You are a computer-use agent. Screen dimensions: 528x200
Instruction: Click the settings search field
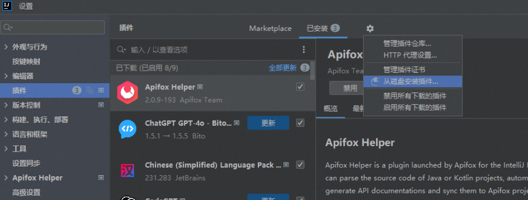pos(52,28)
